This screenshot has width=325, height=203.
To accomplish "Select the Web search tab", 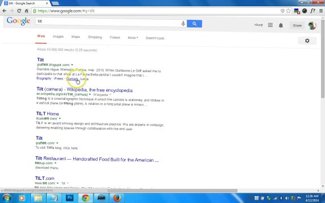I will tap(41, 36).
